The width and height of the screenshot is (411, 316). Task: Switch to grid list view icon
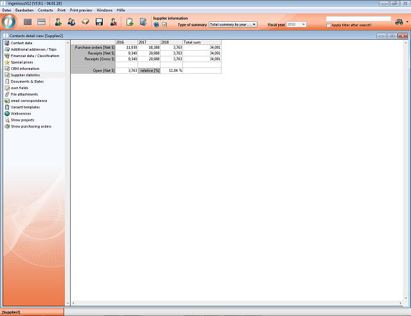28,22
